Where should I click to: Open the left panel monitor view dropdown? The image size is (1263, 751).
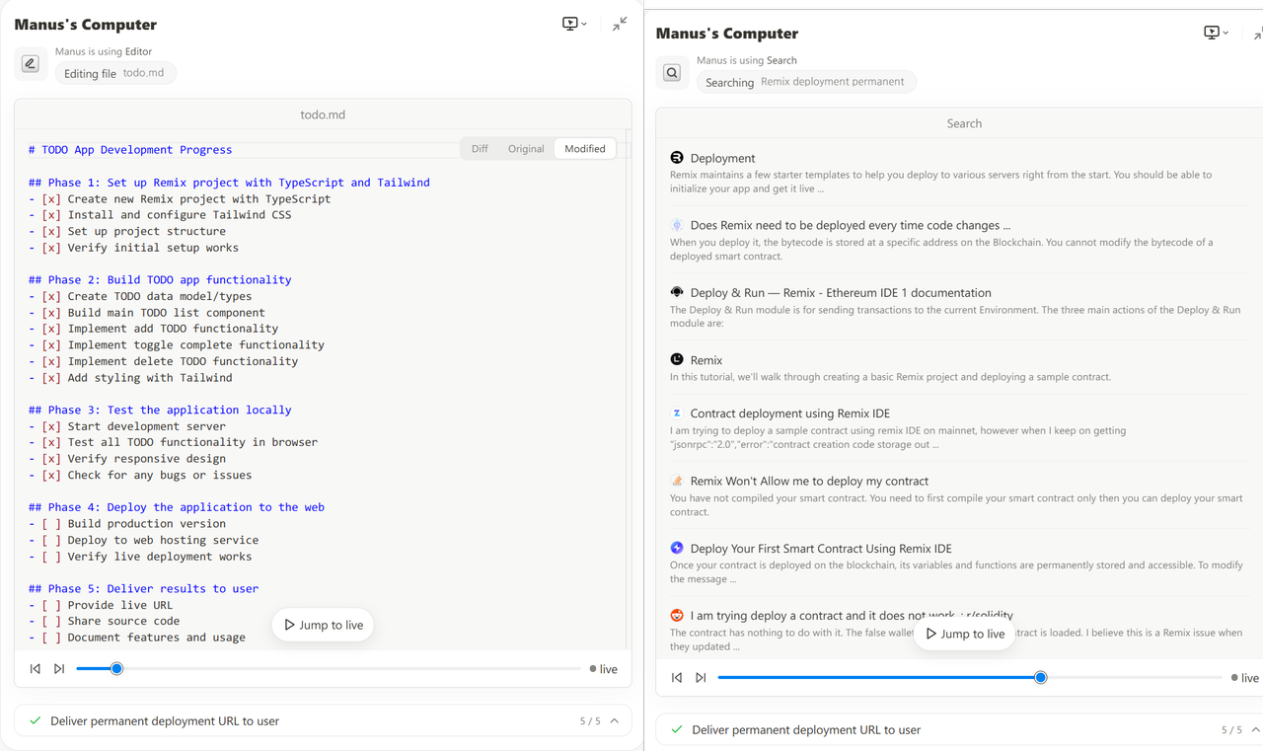tap(574, 24)
